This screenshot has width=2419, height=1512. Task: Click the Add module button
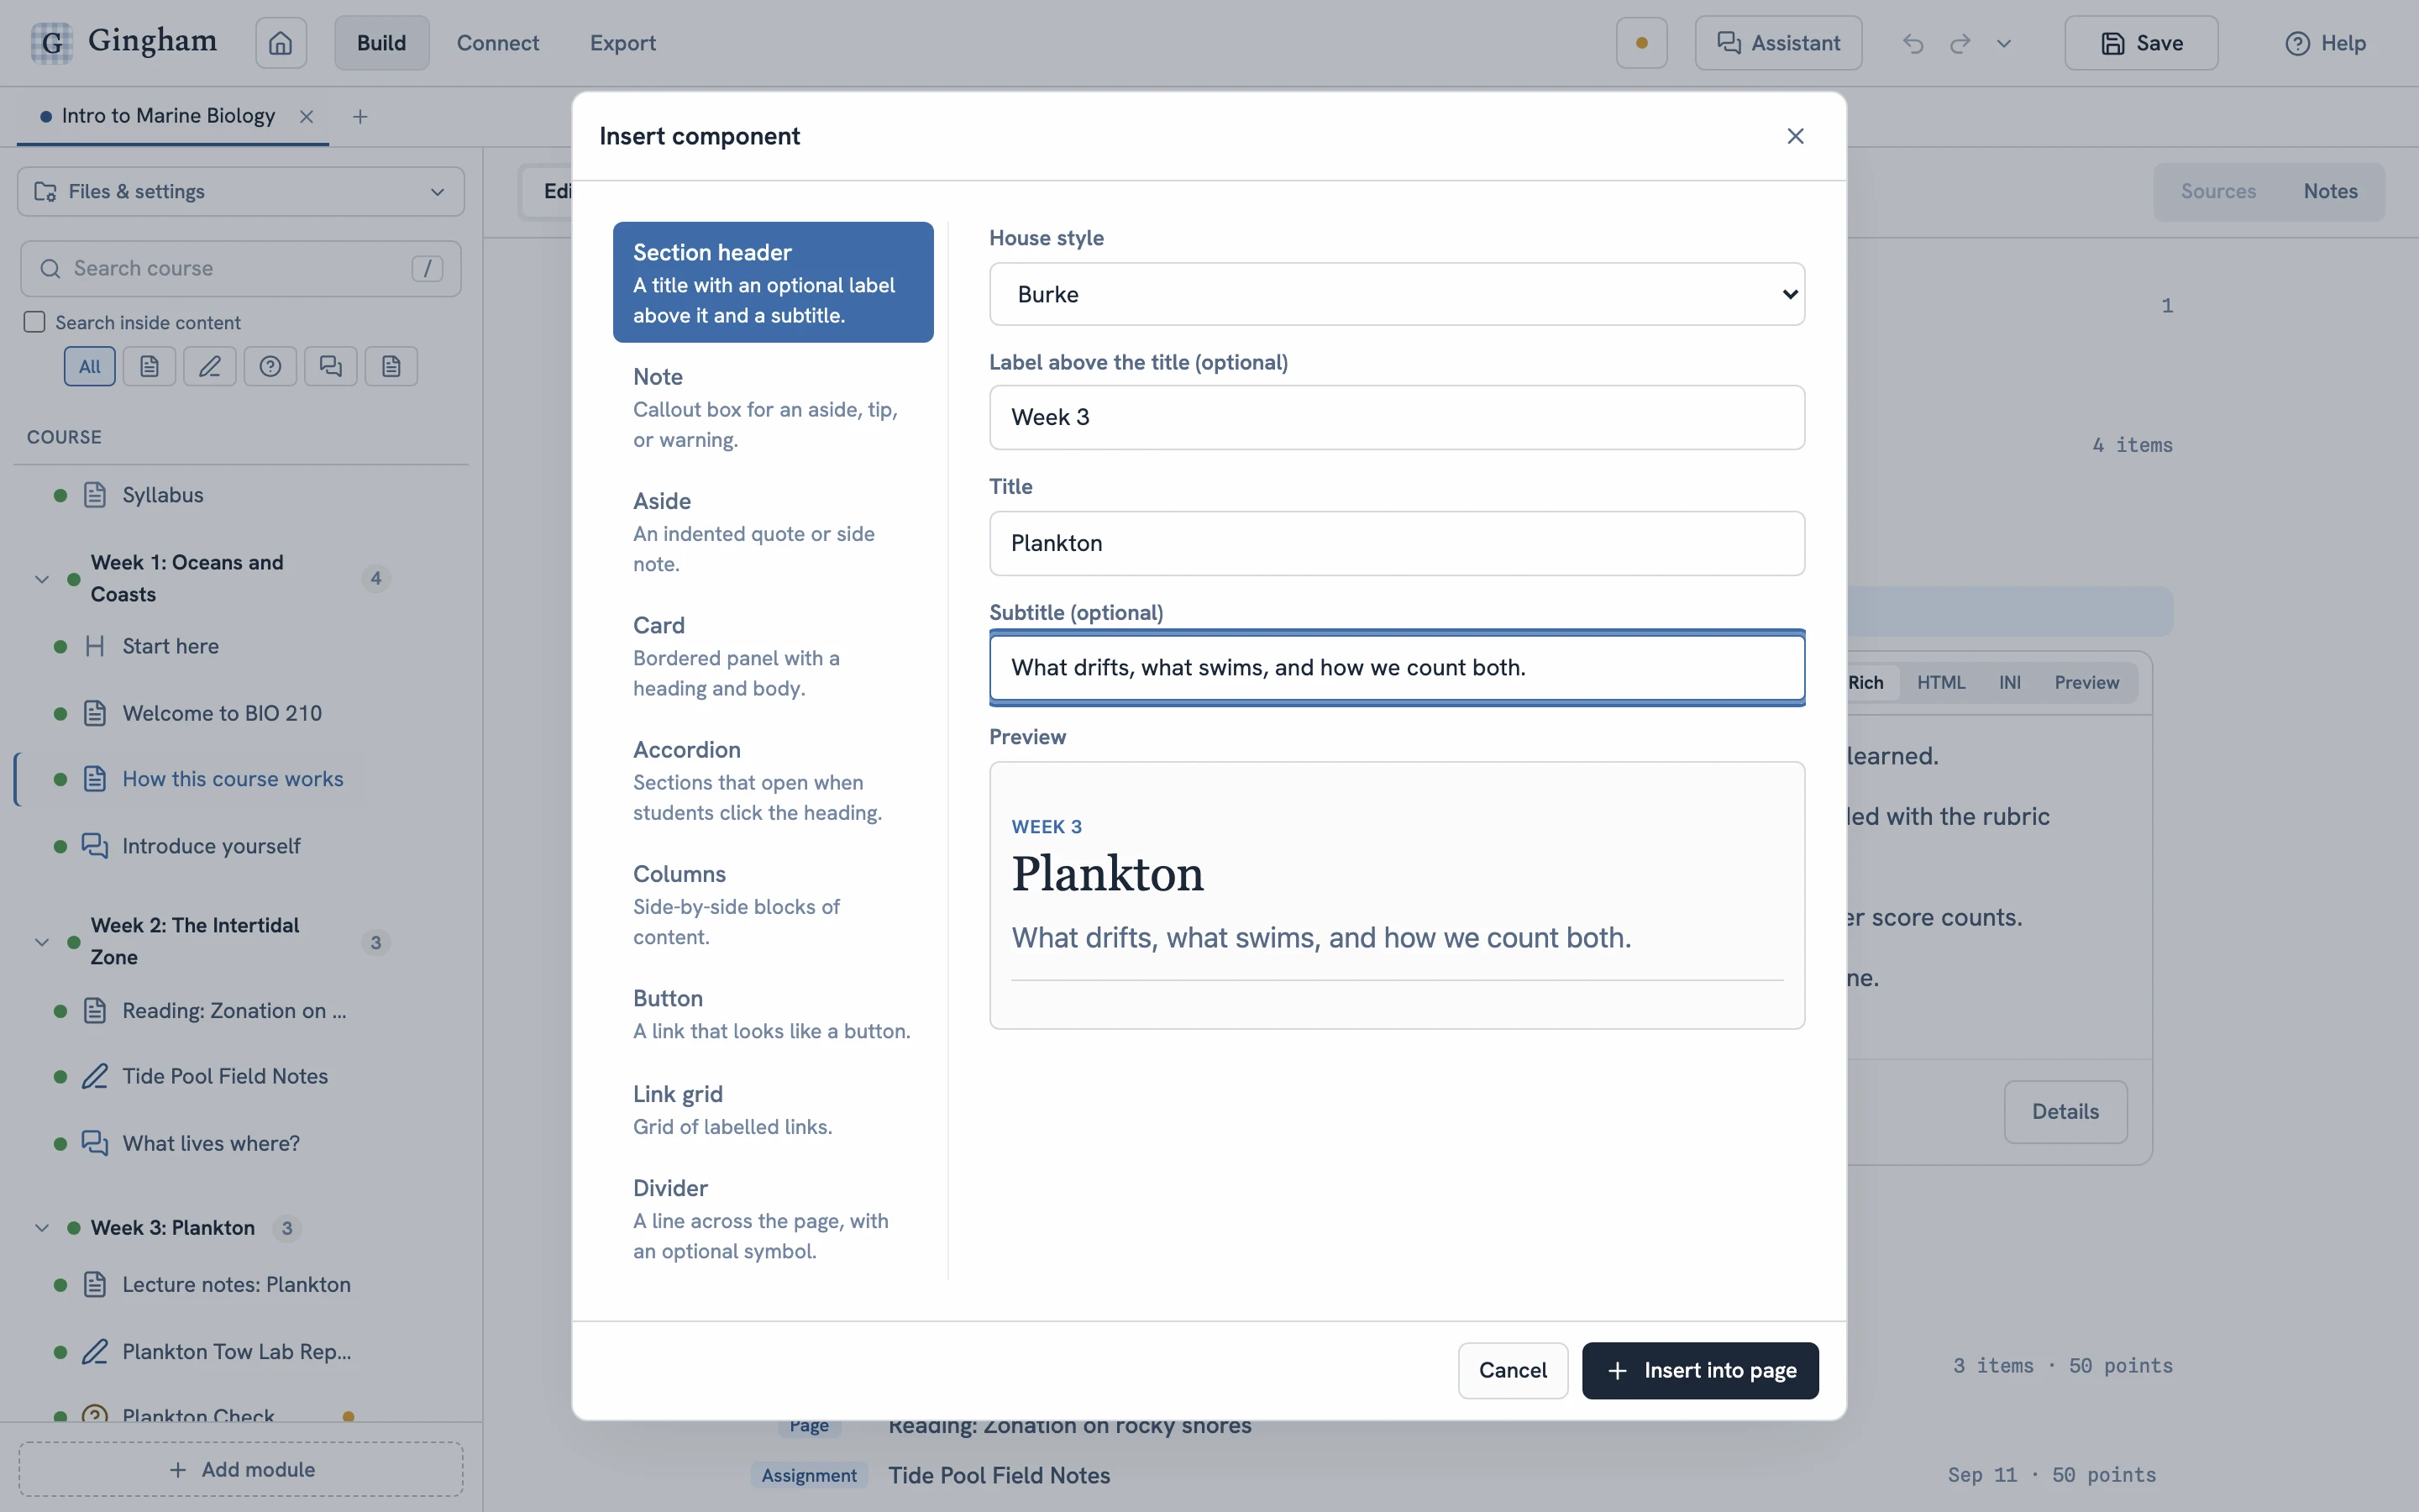241,1469
